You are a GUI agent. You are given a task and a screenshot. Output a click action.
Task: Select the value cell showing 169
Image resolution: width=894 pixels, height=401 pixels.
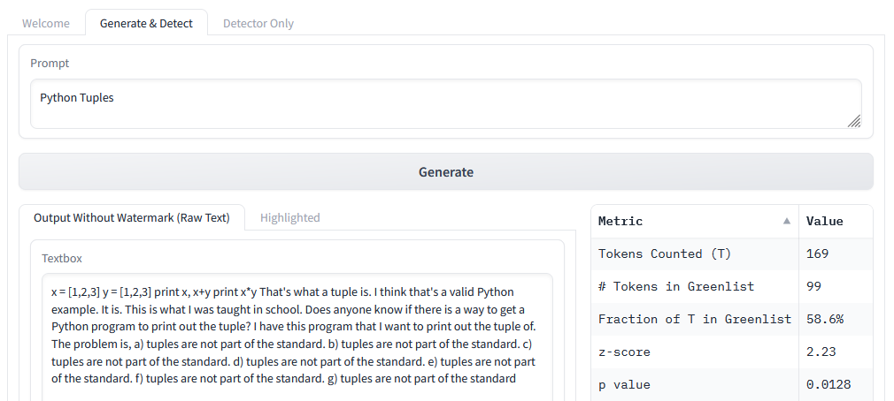pos(818,254)
